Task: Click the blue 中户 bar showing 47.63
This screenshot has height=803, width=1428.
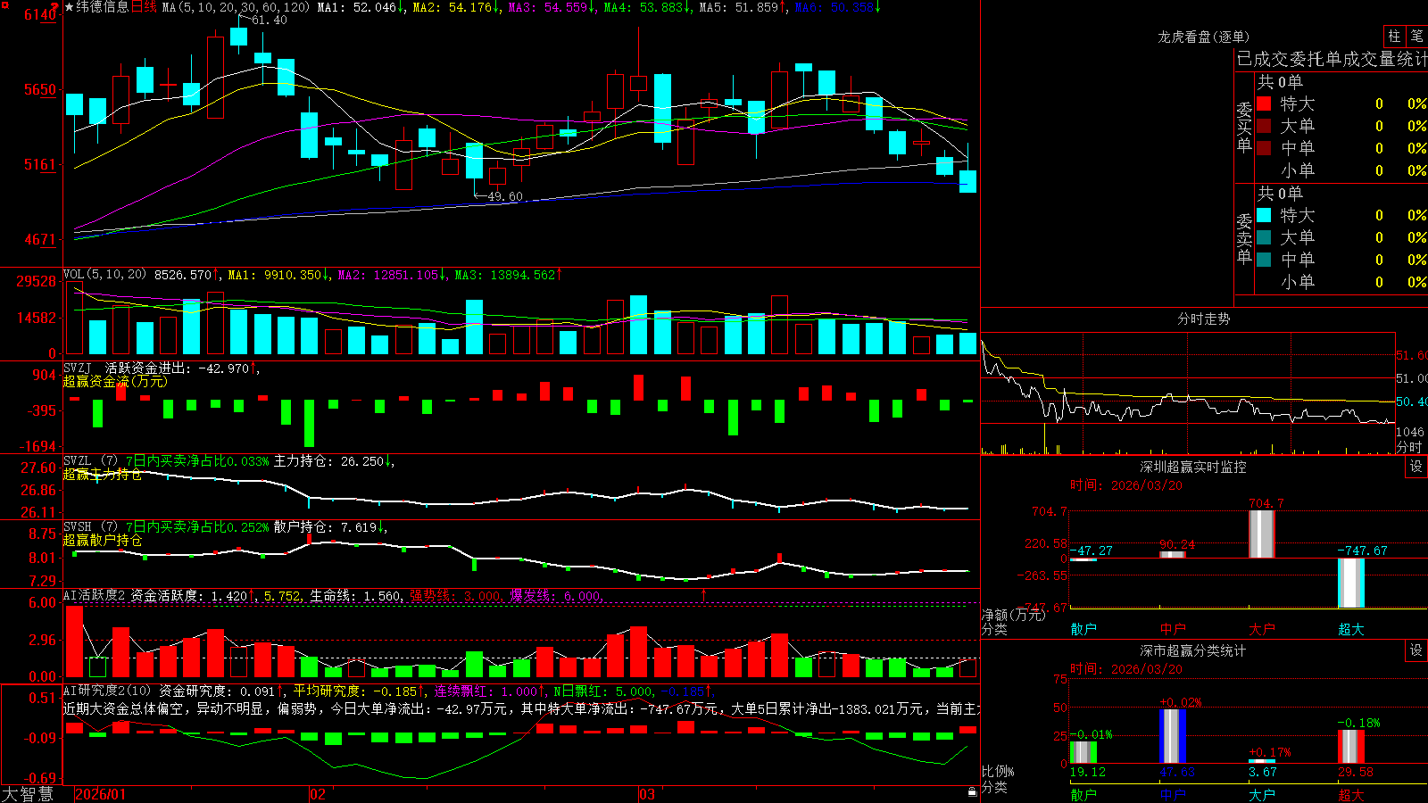Action: point(1173,736)
